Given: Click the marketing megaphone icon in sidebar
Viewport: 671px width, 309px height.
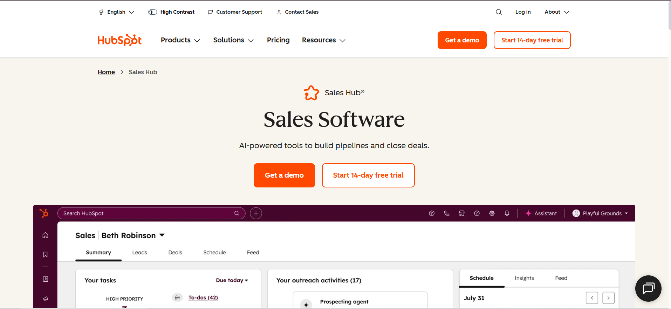Looking at the screenshot, I should pos(45,299).
